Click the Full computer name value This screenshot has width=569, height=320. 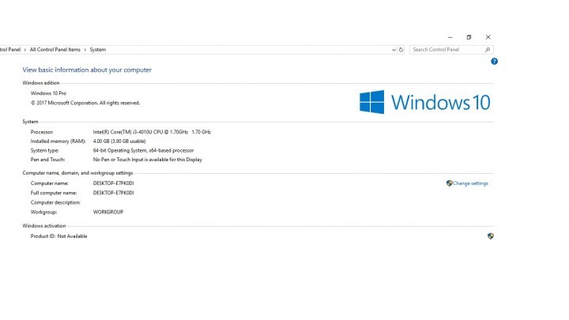point(113,193)
